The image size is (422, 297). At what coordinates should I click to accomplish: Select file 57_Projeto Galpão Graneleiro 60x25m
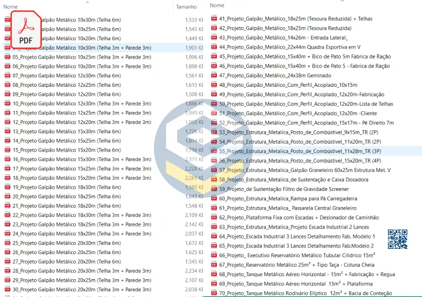(x=305, y=170)
